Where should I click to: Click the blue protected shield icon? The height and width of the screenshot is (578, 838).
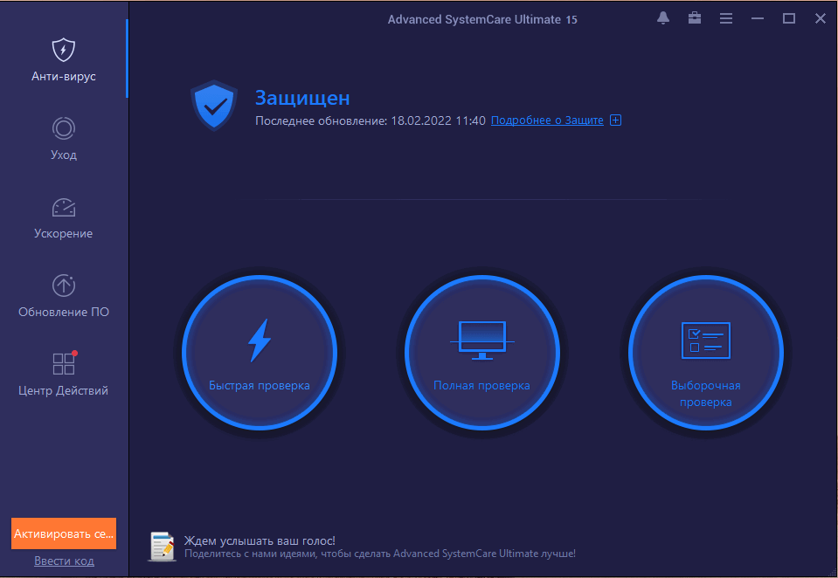tap(214, 106)
